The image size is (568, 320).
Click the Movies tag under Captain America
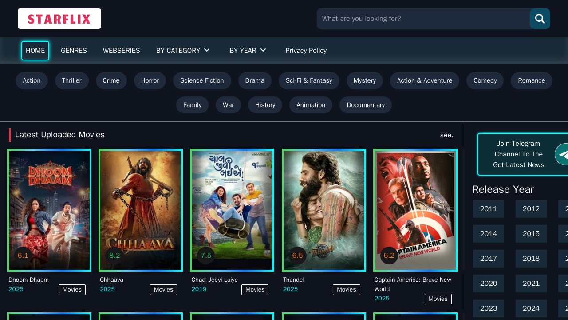[x=438, y=299]
